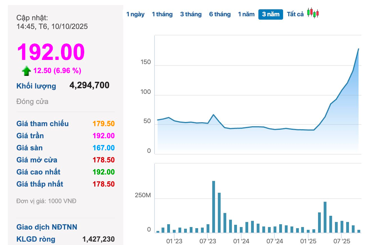Click the 250M volume axis label
Screen dimensions: 376x245
click(x=143, y=195)
